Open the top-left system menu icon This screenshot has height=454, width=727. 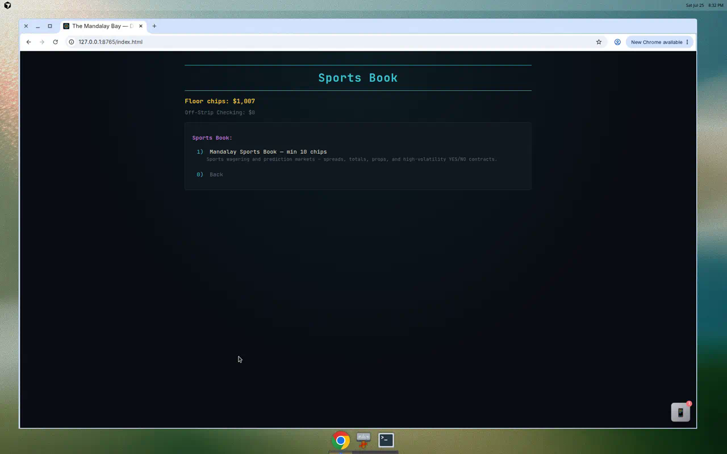point(7,5)
